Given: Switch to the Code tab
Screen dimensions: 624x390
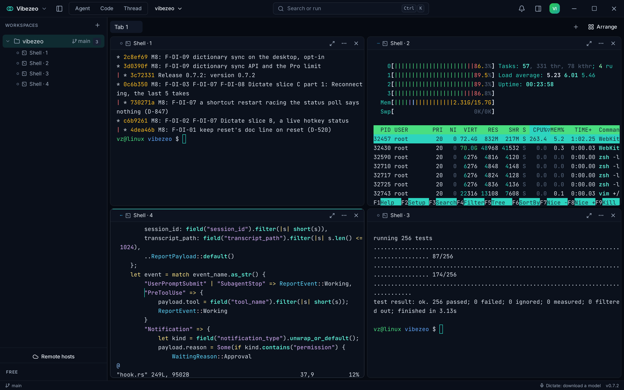Looking at the screenshot, I should click(x=107, y=9).
